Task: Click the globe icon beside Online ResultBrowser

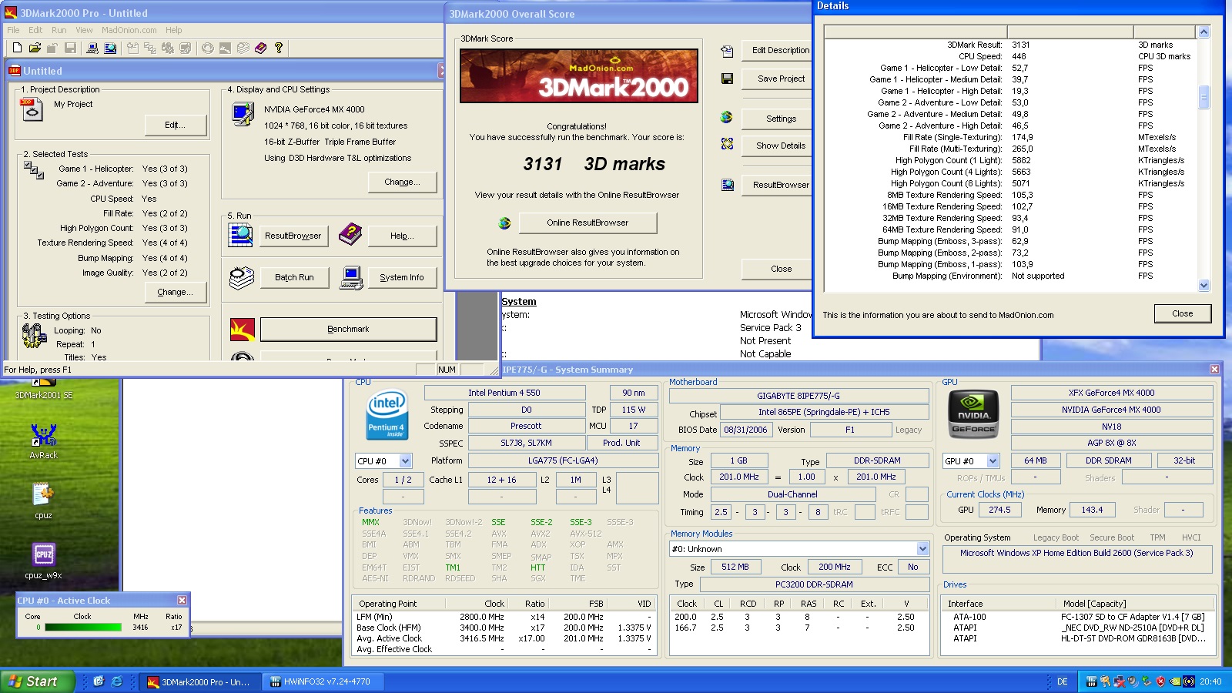Action: [x=504, y=223]
